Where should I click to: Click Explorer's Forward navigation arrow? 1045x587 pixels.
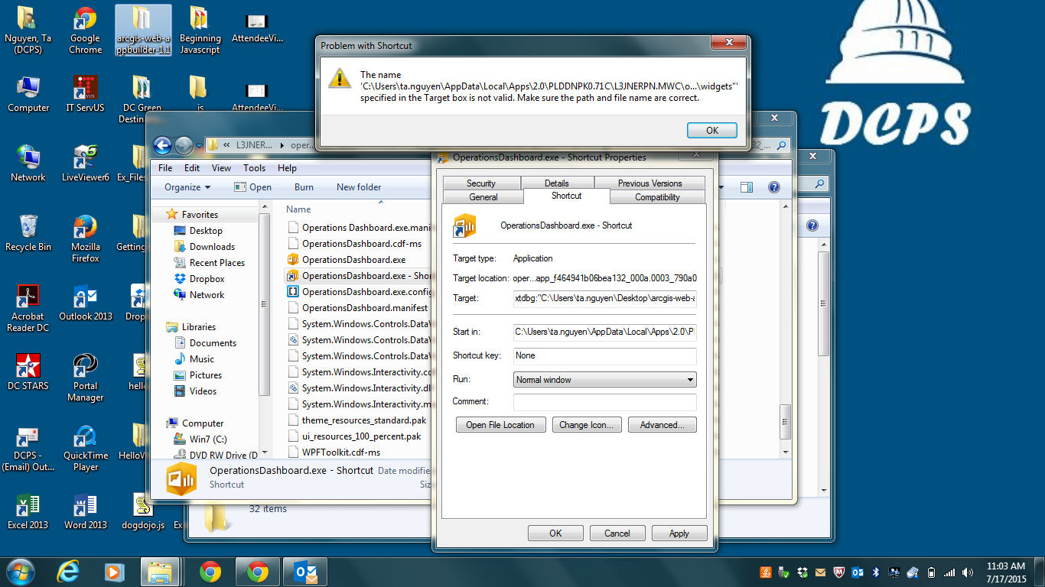(x=184, y=145)
